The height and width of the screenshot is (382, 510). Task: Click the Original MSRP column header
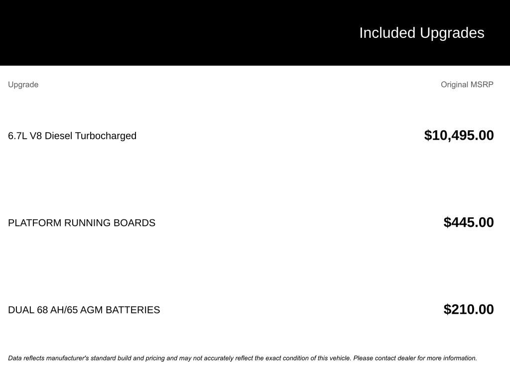(467, 85)
